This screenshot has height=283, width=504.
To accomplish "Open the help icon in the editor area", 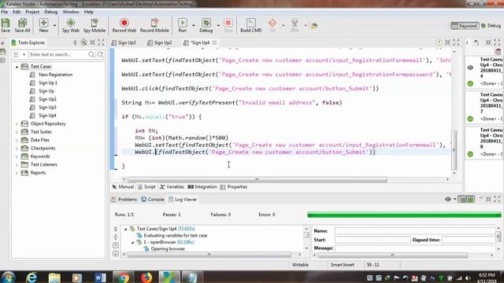I will pos(439,42).
